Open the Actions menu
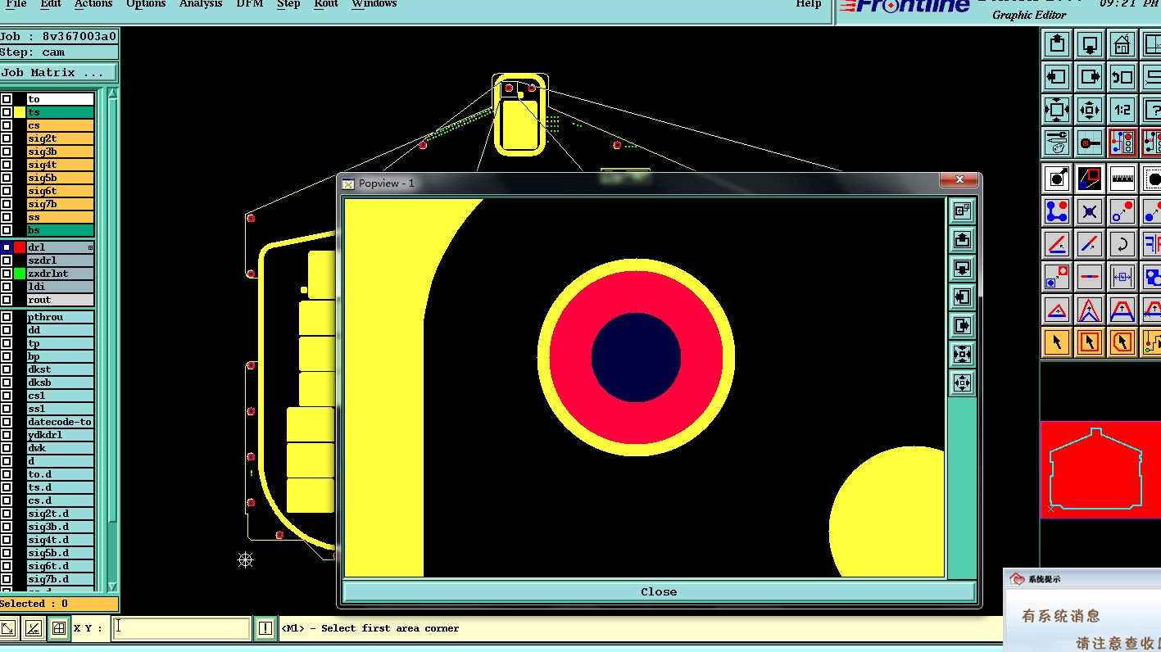1161x652 pixels. (x=93, y=4)
